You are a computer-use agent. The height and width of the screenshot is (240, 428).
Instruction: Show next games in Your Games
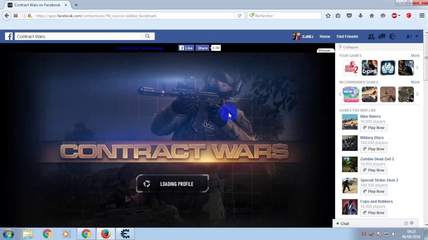tap(417, 68)
